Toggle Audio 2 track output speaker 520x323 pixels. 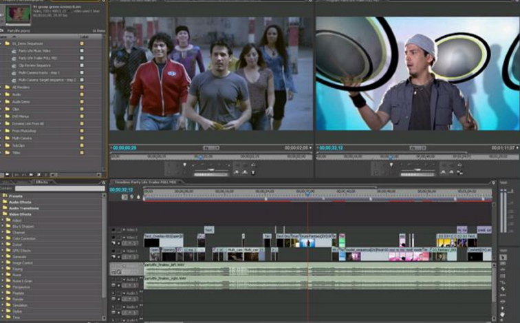113,280
